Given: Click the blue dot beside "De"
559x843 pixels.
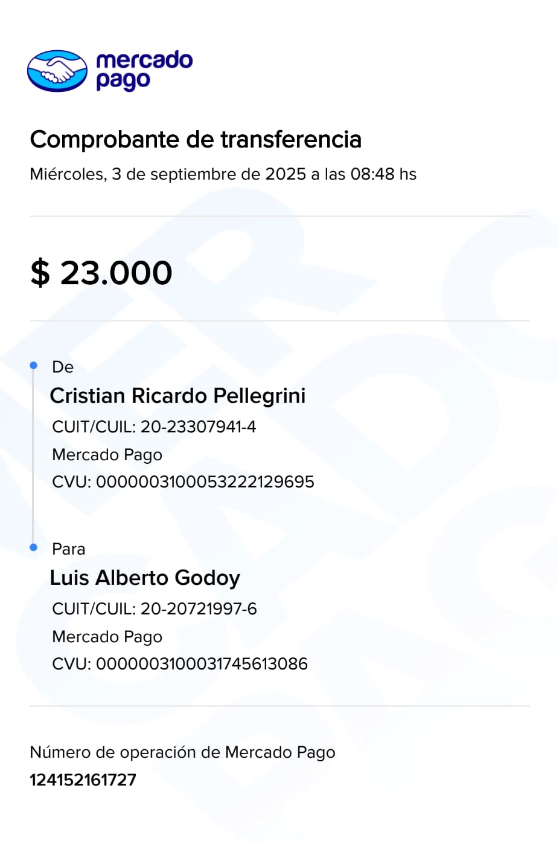Looking at the screenshot, I should coord(34,365).
